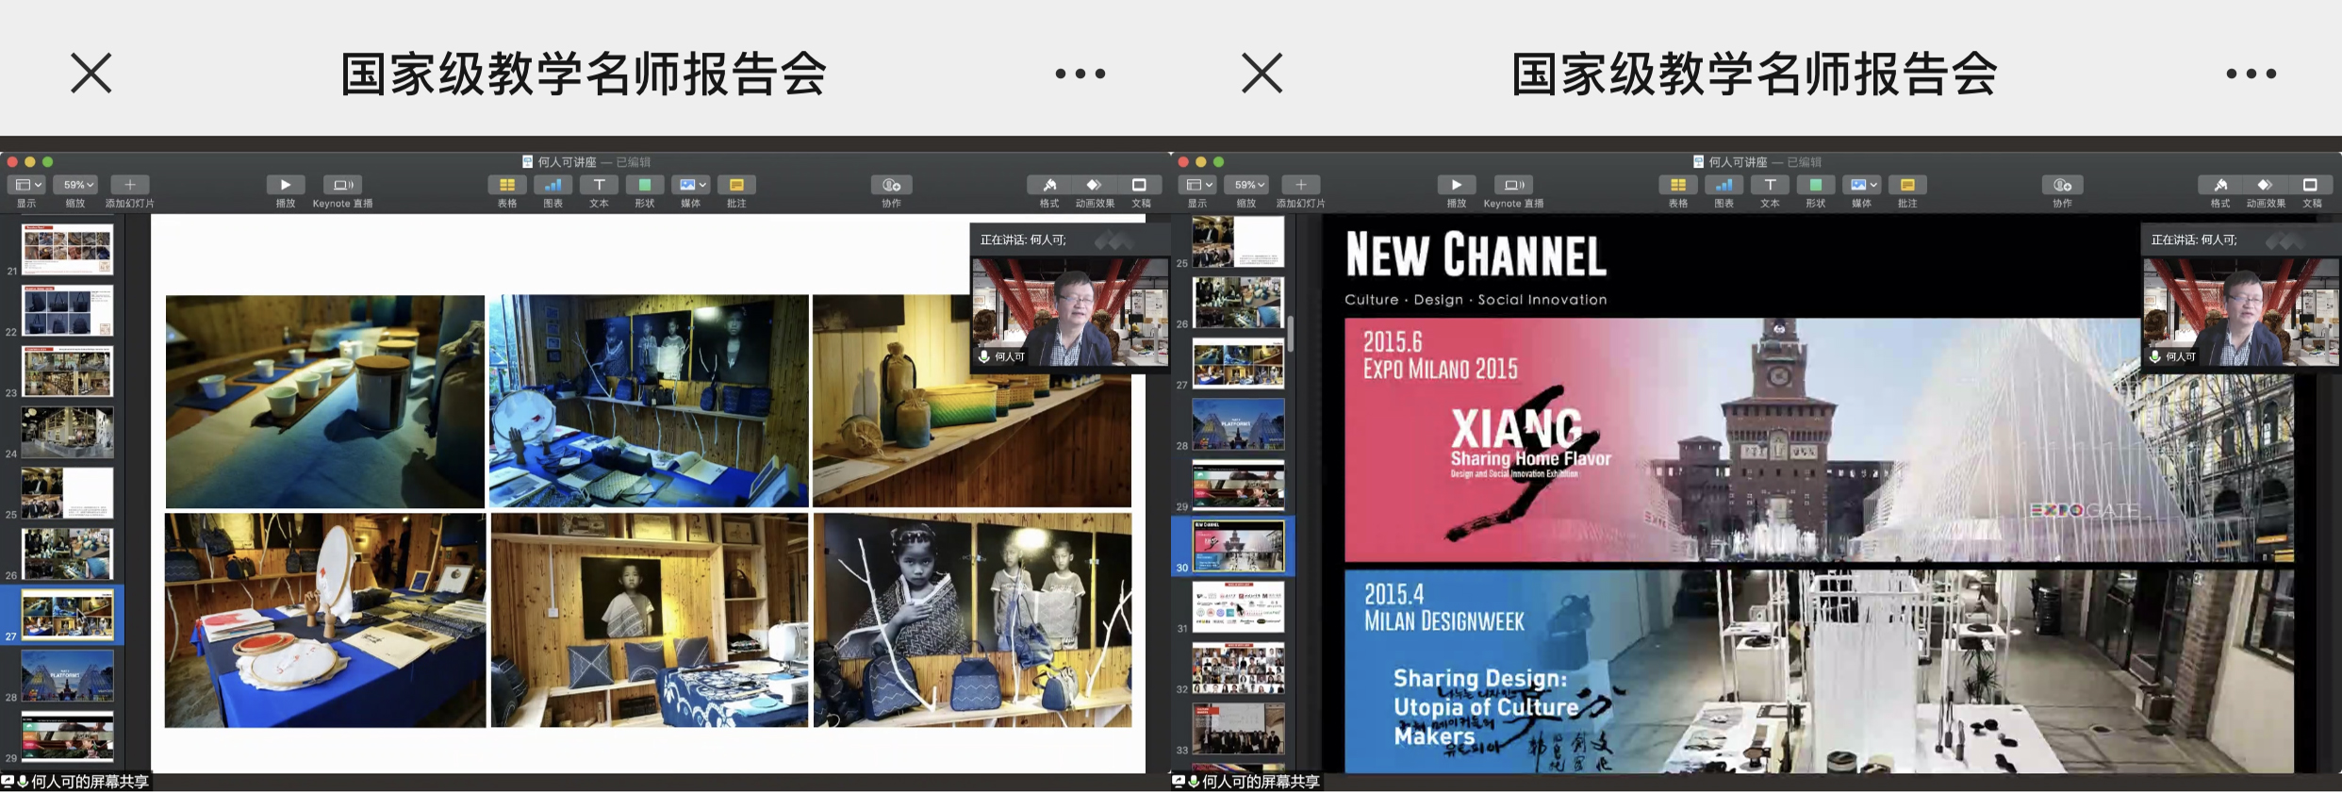2342x792 pixels.
Task: Click the "NEW CHANNEL" slide title
Action: pos(1476,255)
